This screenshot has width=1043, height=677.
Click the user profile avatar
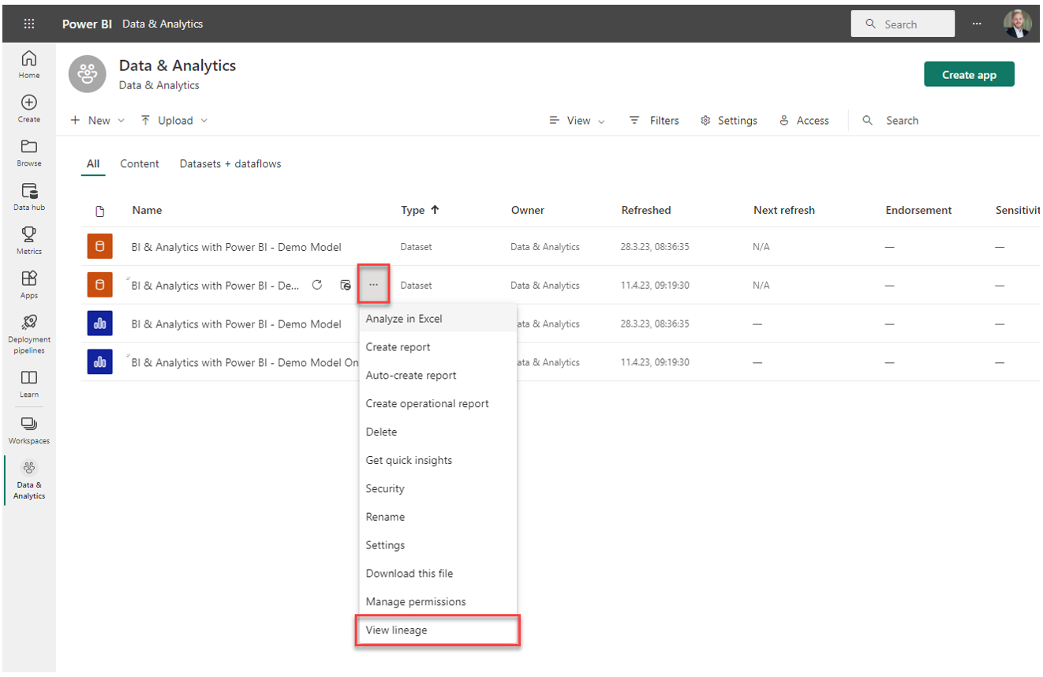click(x=1017, y=24)
